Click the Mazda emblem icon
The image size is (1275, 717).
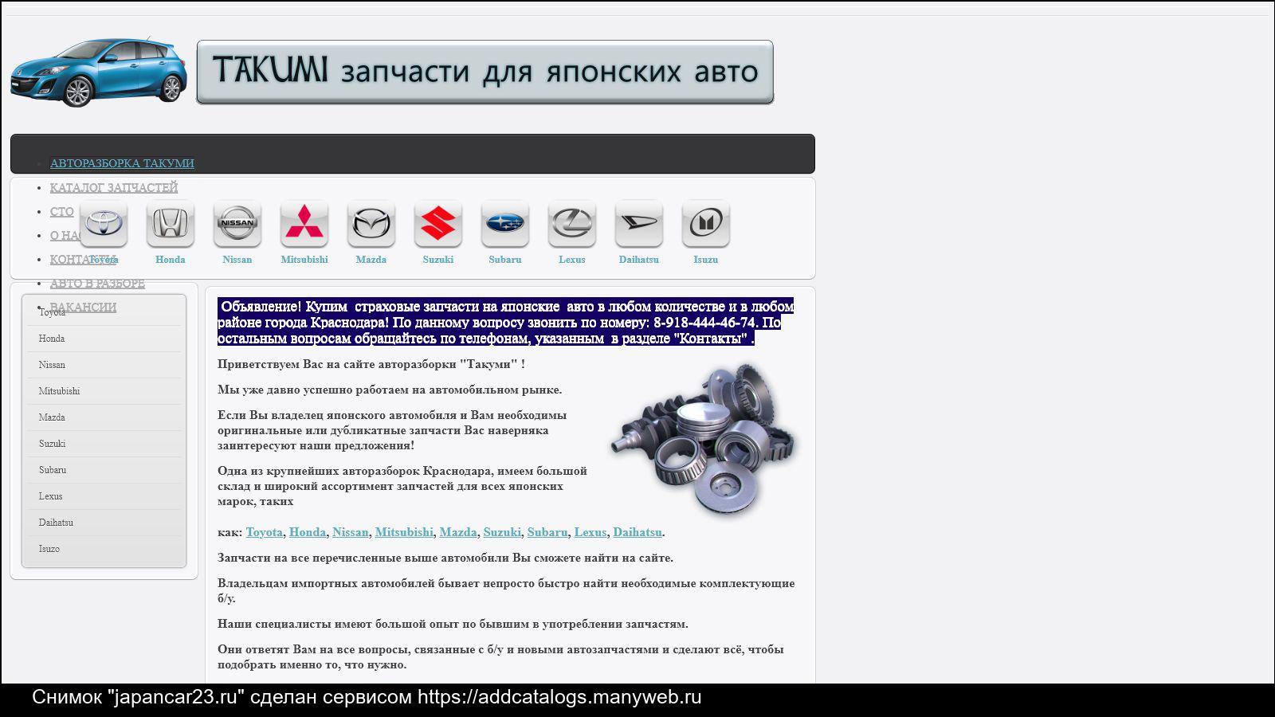click(x=371, y=223)
